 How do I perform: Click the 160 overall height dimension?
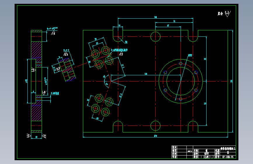pos(231,81)
